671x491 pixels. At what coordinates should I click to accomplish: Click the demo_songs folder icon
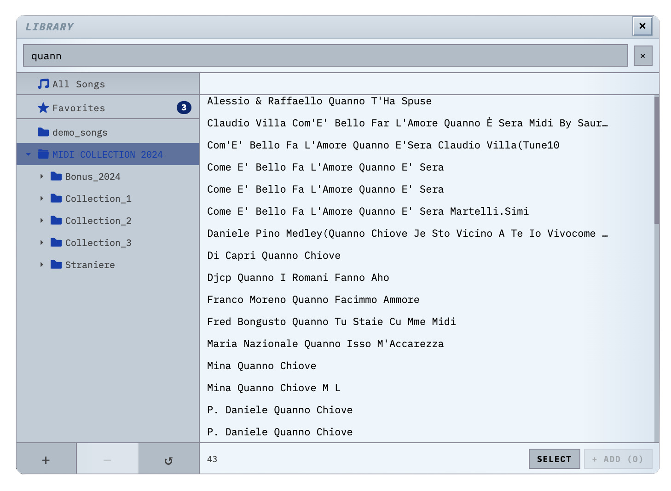[43, 132]
